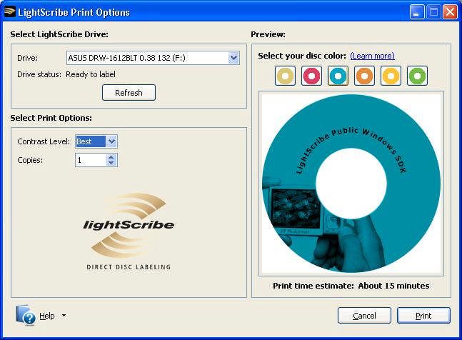Select the teal blue disc color
The image size is (462, 340).
click(338, 76)
